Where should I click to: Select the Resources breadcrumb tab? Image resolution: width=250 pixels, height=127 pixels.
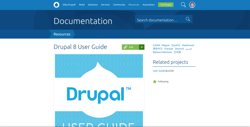coord(62,34)
